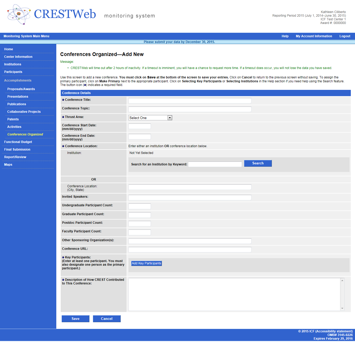Screen dimensions: 355x342
Task: Click Faculty Participant Count field
Action: [140, 232]
